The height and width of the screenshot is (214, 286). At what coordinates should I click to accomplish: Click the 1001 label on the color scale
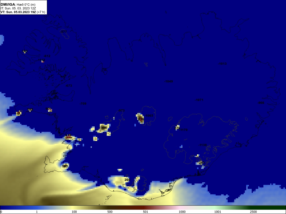pos(218,212)
